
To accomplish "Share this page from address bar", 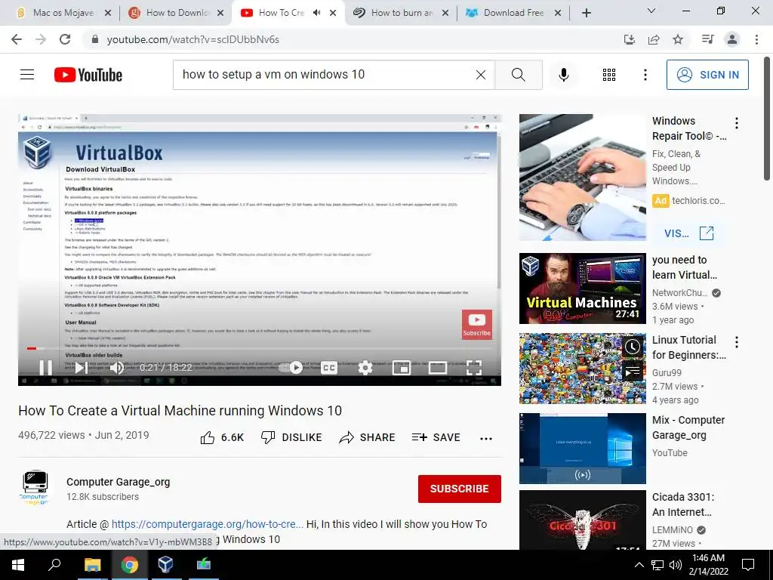I will coord(654,39).
